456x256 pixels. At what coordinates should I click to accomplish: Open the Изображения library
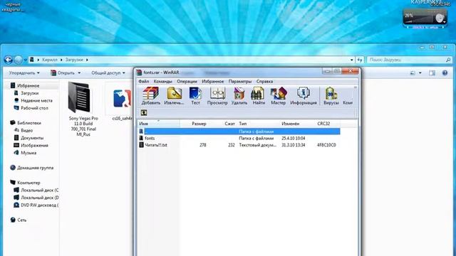click(34, 145)
